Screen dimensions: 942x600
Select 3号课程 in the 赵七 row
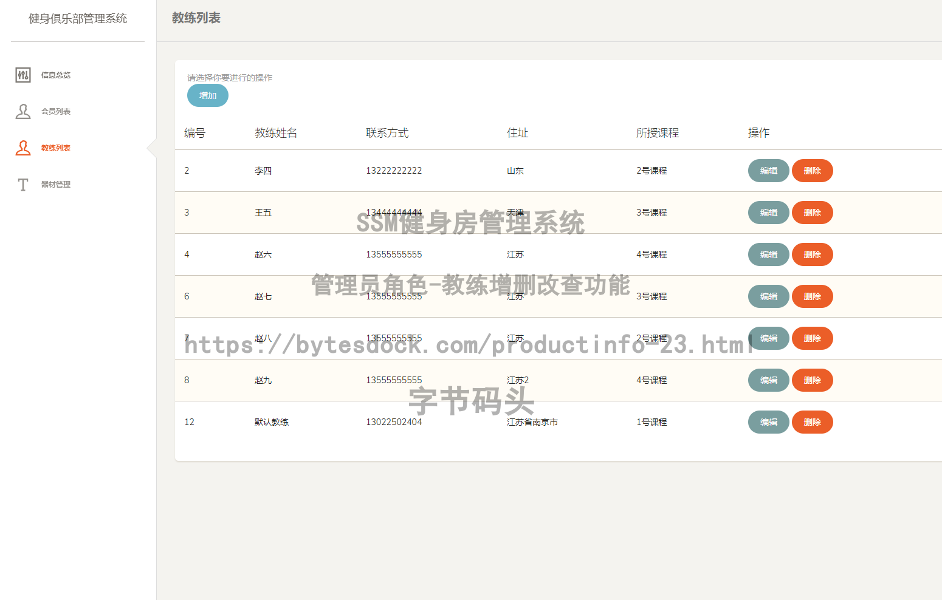pos(651,297)
